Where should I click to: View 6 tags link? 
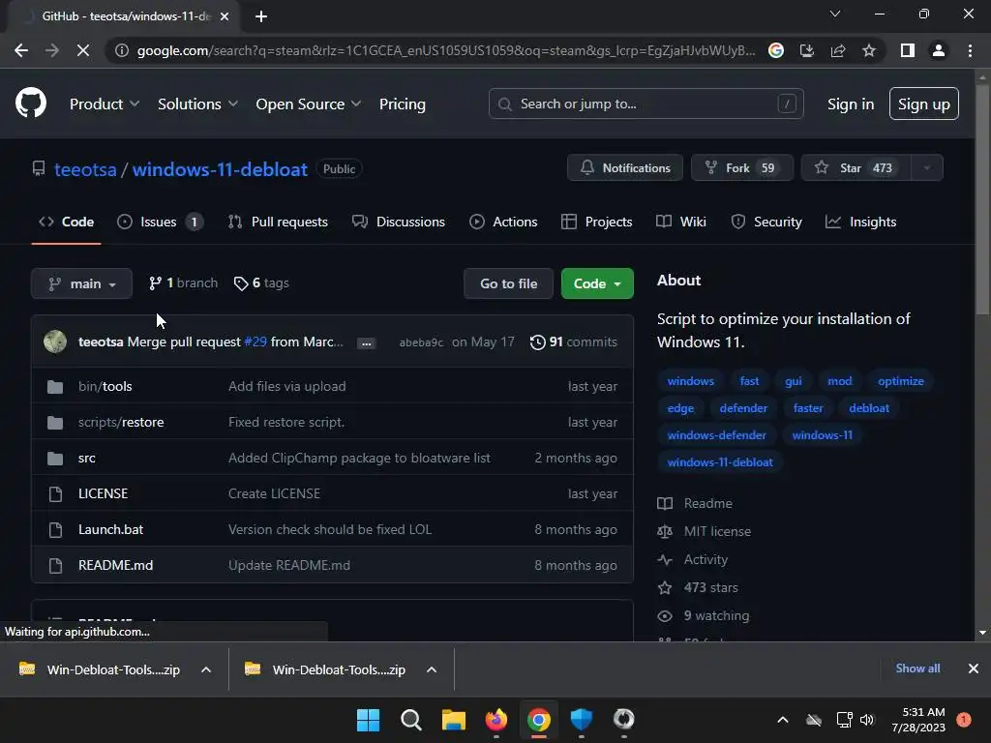click(261, 283)
